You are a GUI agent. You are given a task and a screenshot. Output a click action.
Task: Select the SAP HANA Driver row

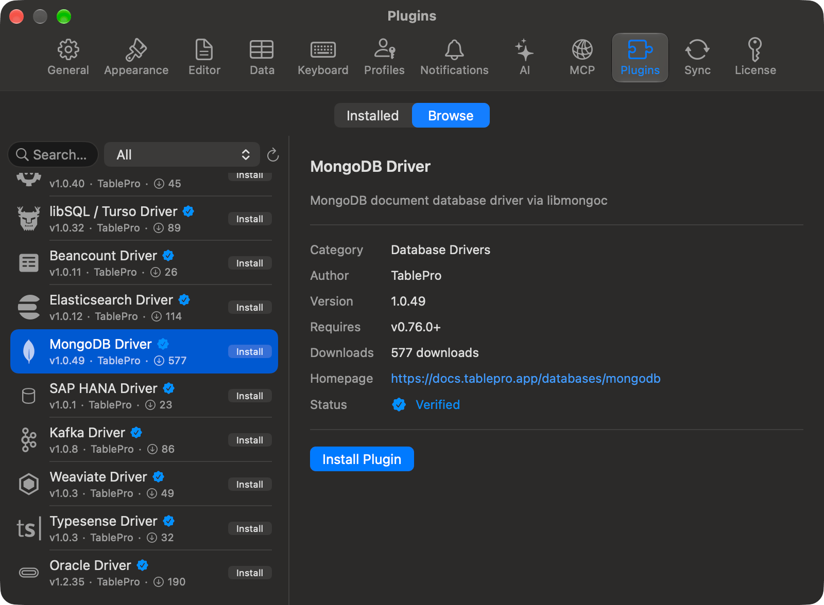click(x=144, y=396)
